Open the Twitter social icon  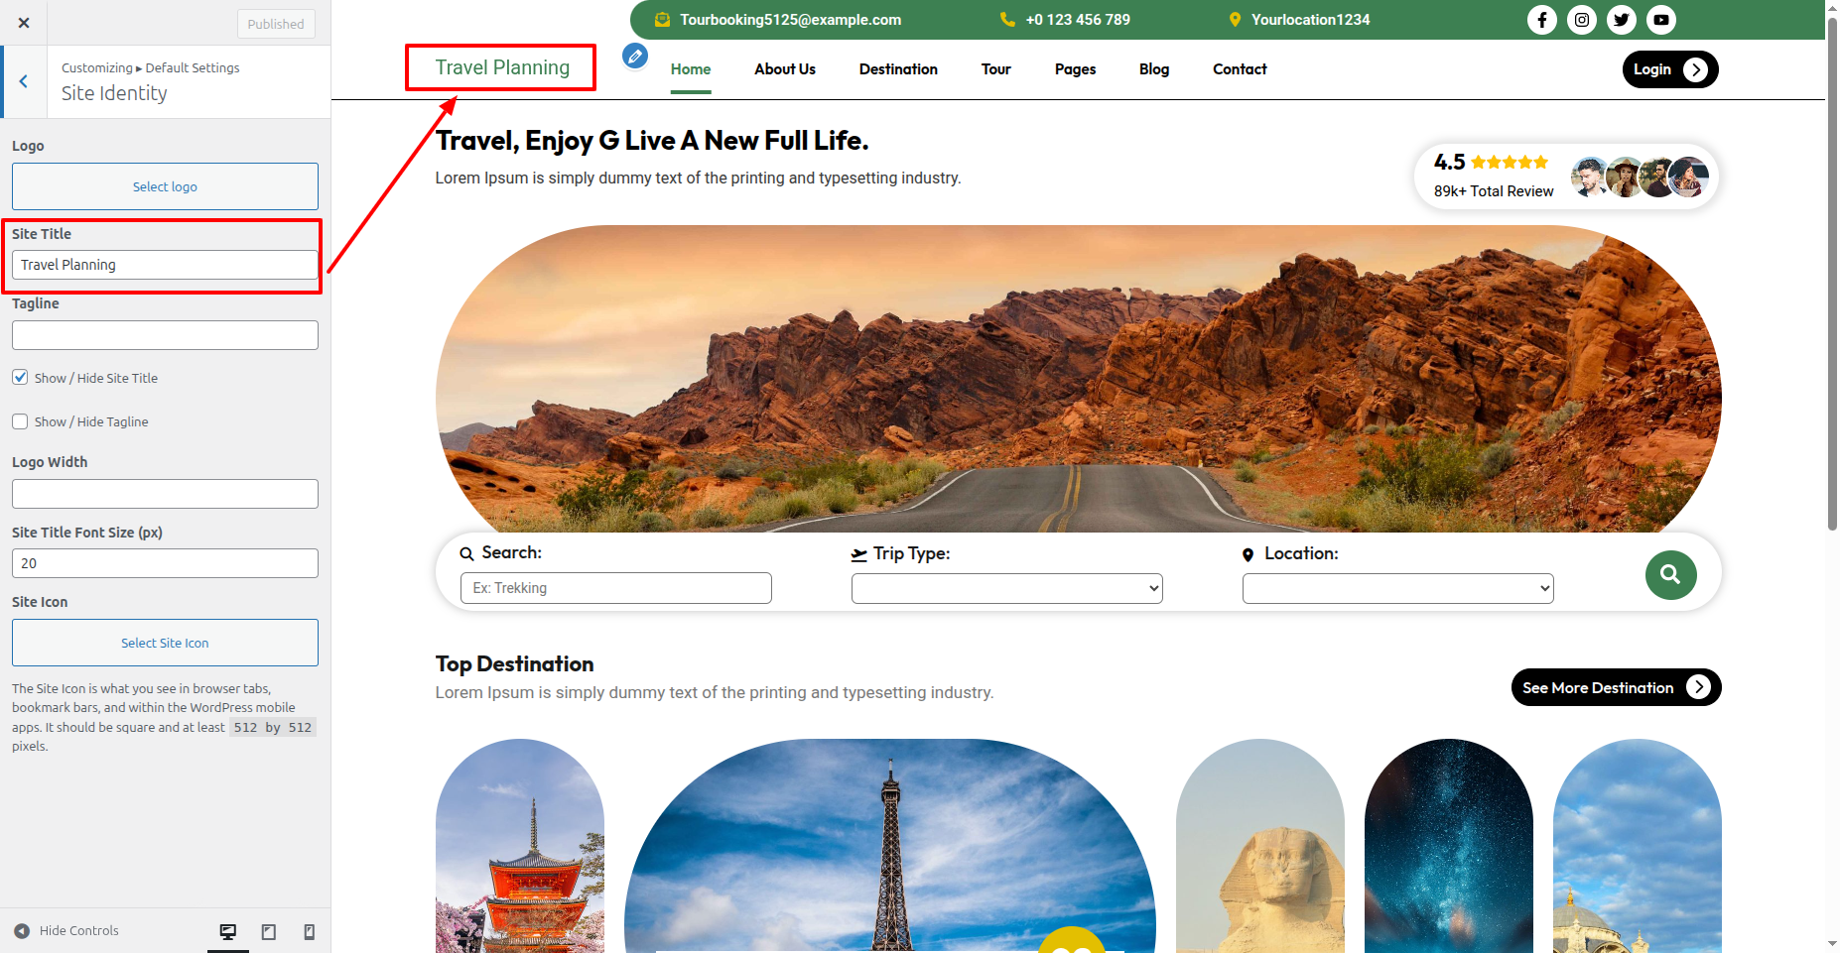pyautogui.click(x=1621, y=20)
